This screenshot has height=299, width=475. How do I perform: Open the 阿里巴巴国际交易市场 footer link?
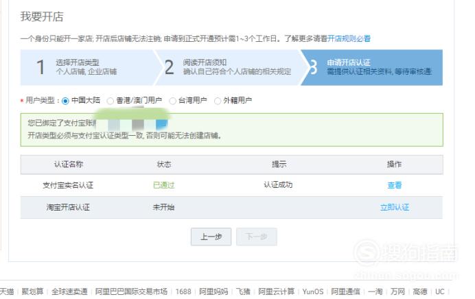131,291
